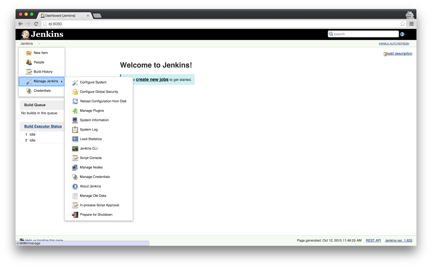Image resolution: width=432 pixels, height=268 pixels.
Task: Click the No builds in the queue text
Action: (39, 113)
